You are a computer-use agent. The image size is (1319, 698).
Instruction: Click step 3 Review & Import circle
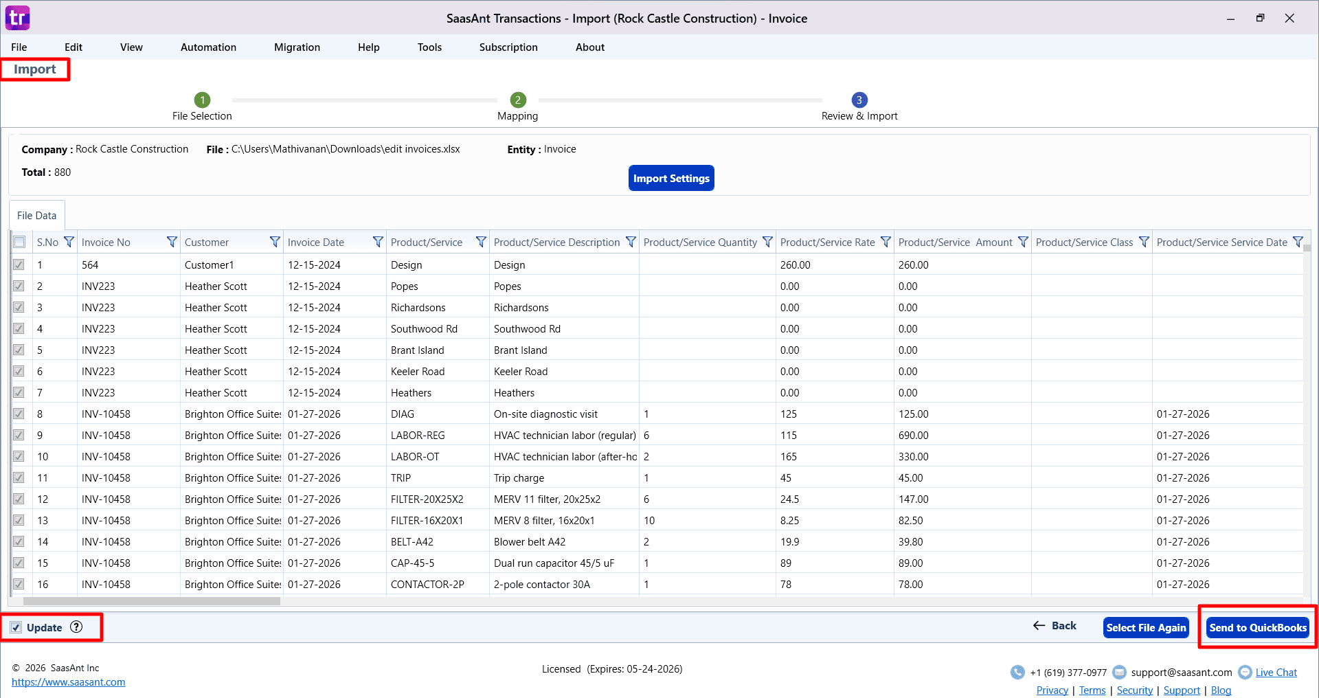(859, 100)
